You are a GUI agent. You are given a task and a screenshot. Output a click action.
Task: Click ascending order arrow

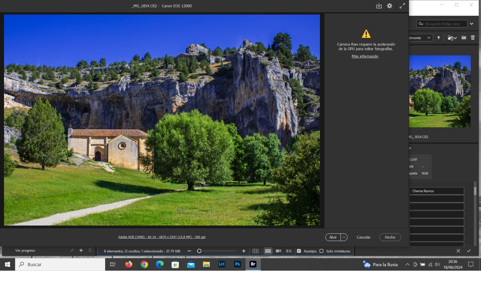pos(438,38)
